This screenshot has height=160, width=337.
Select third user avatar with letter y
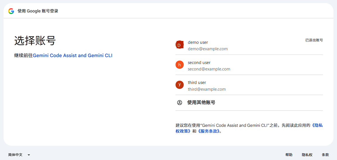tap(179, 85)
